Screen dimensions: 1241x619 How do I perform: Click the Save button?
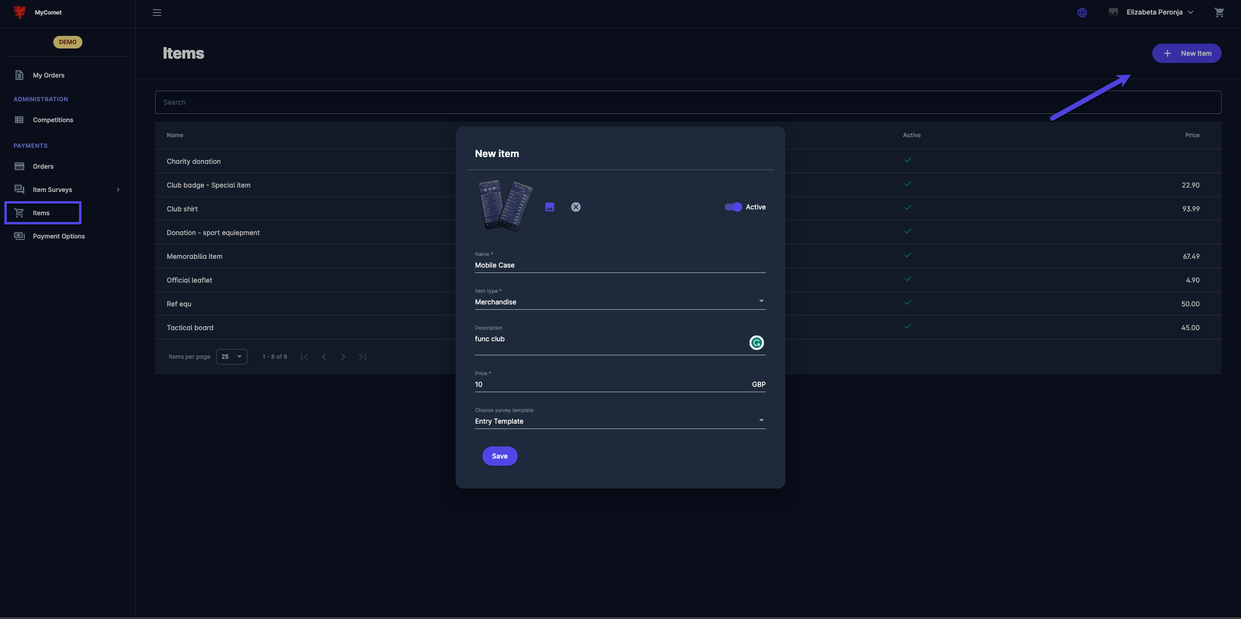(x=499, y=456)
